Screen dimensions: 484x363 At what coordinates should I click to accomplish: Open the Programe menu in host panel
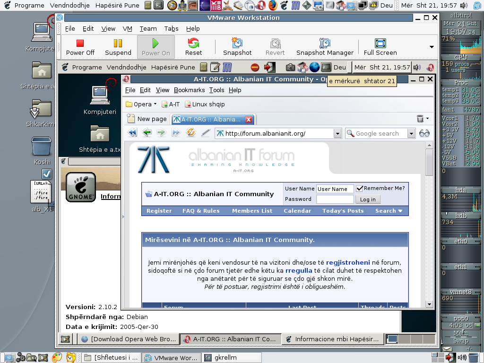pos(25,5)
